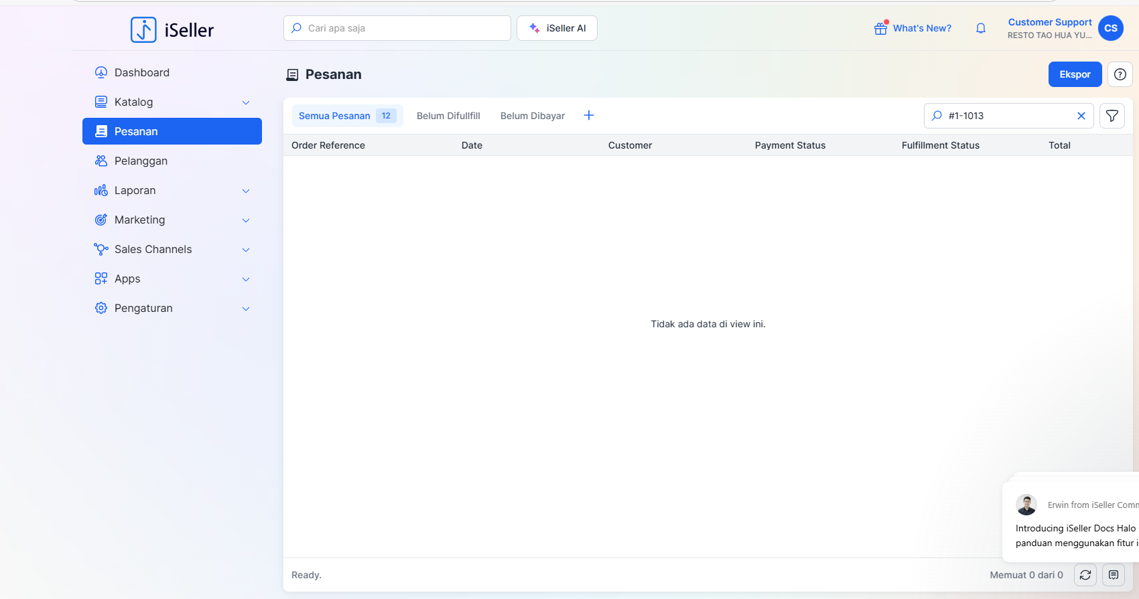The width and height of the screenshot is (1139, 599).
Task: Switch to Belum Difullfill tab
Action: click(x=448, y=116)
